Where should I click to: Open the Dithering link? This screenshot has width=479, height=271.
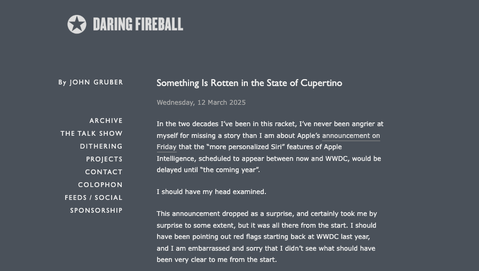(x=101, y=146)
